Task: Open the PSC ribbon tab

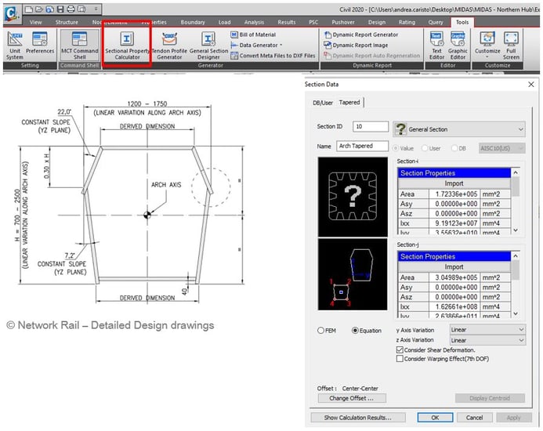Action: 313,22
